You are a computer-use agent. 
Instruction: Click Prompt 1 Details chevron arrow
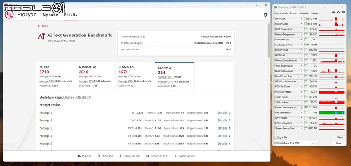230,113
